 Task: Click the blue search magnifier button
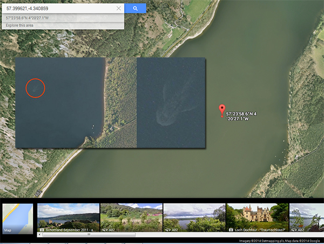point(135,8)
